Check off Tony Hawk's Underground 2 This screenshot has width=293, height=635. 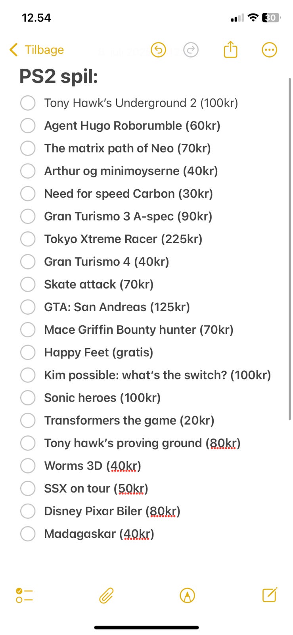pyautogui.click(x=28, y=103)
